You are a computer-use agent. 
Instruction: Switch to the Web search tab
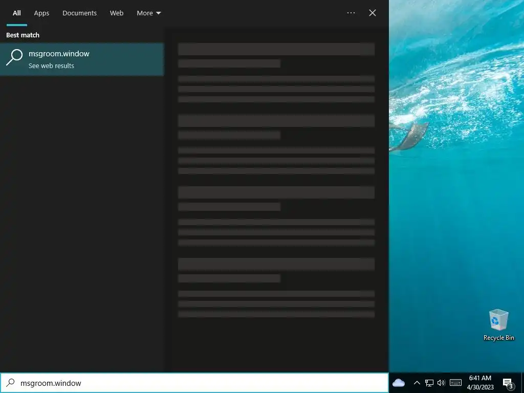click(117, 13)
